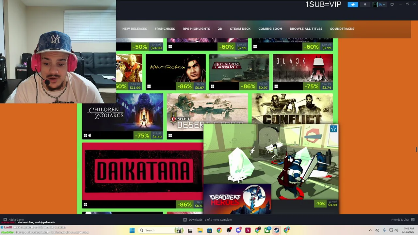
Task: Open the Franchises tab
Action: pyautogui.click(x=165, y=29)
